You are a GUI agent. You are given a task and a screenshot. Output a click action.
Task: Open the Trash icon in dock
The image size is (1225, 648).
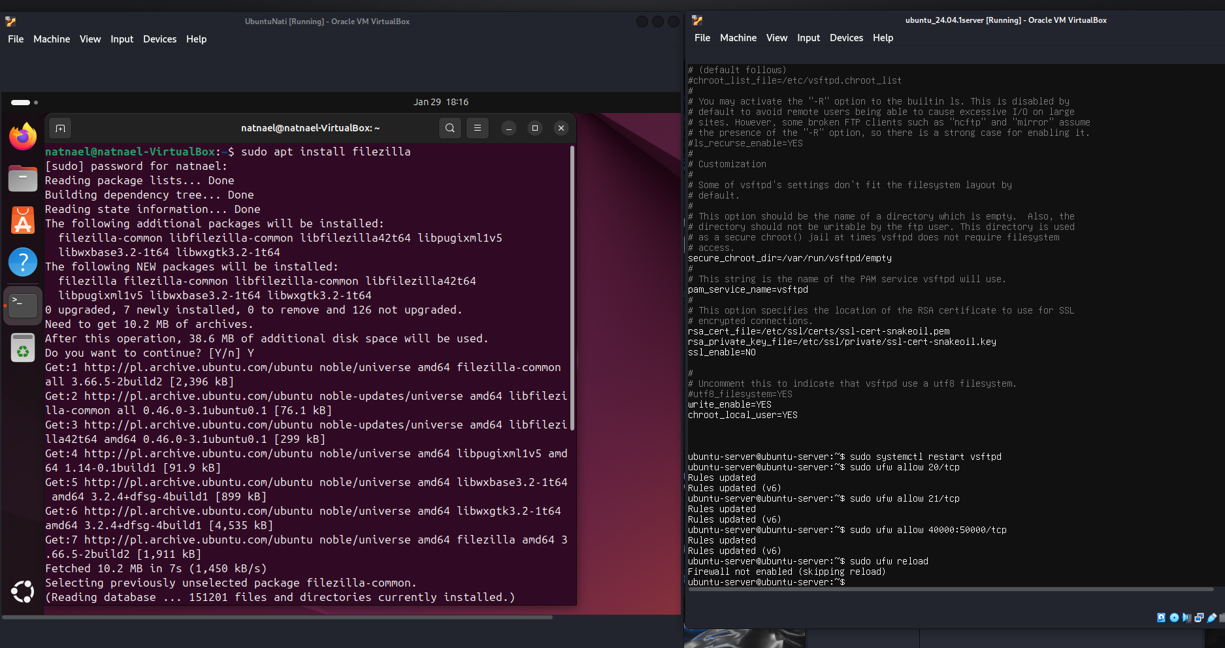pyautogui.click(x=23, y=347)
